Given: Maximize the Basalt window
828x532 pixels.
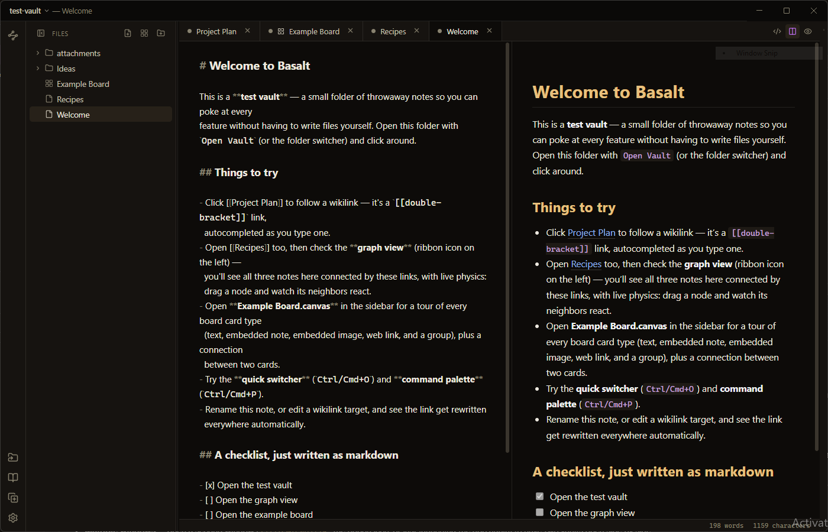Looking at the screenshot, I should (787, 11).
